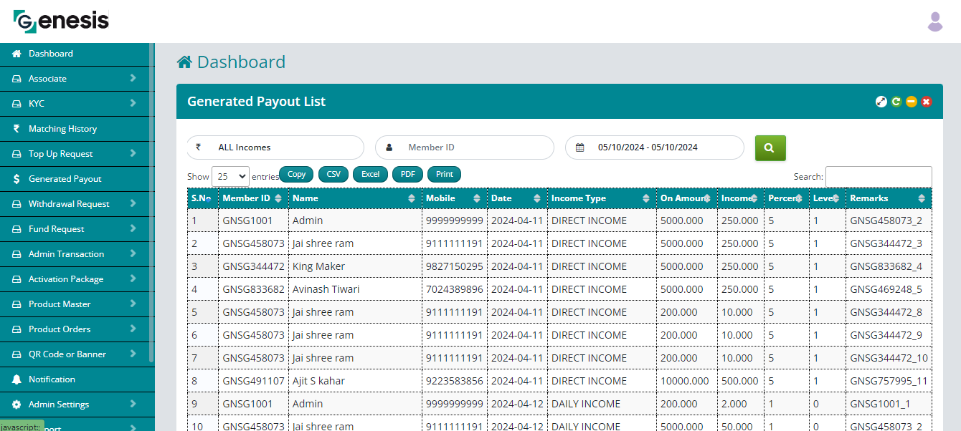Viewport: 961px width, 431px height.
Task: Click the green panel refresh icon
Action: (x=896, y=102)
